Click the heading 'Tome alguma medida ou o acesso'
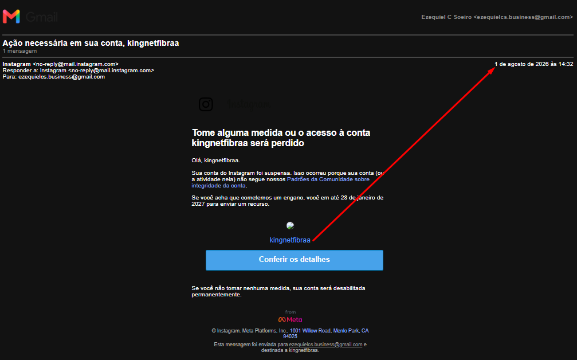Screen dimensions: 577x360 pyautogui.click(x=281, y=138)
